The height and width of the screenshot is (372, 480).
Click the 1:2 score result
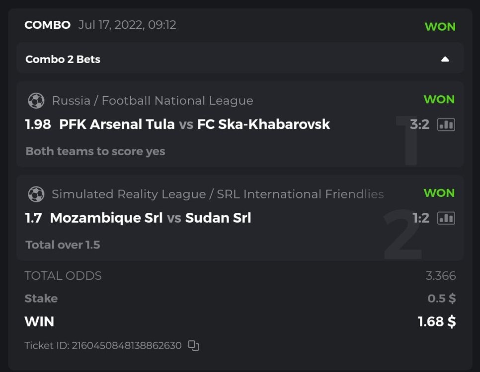tap(420, 218)
